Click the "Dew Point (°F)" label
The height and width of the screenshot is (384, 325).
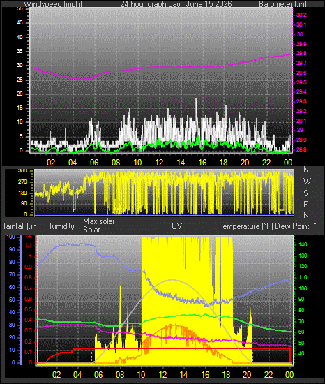(298, 226)
